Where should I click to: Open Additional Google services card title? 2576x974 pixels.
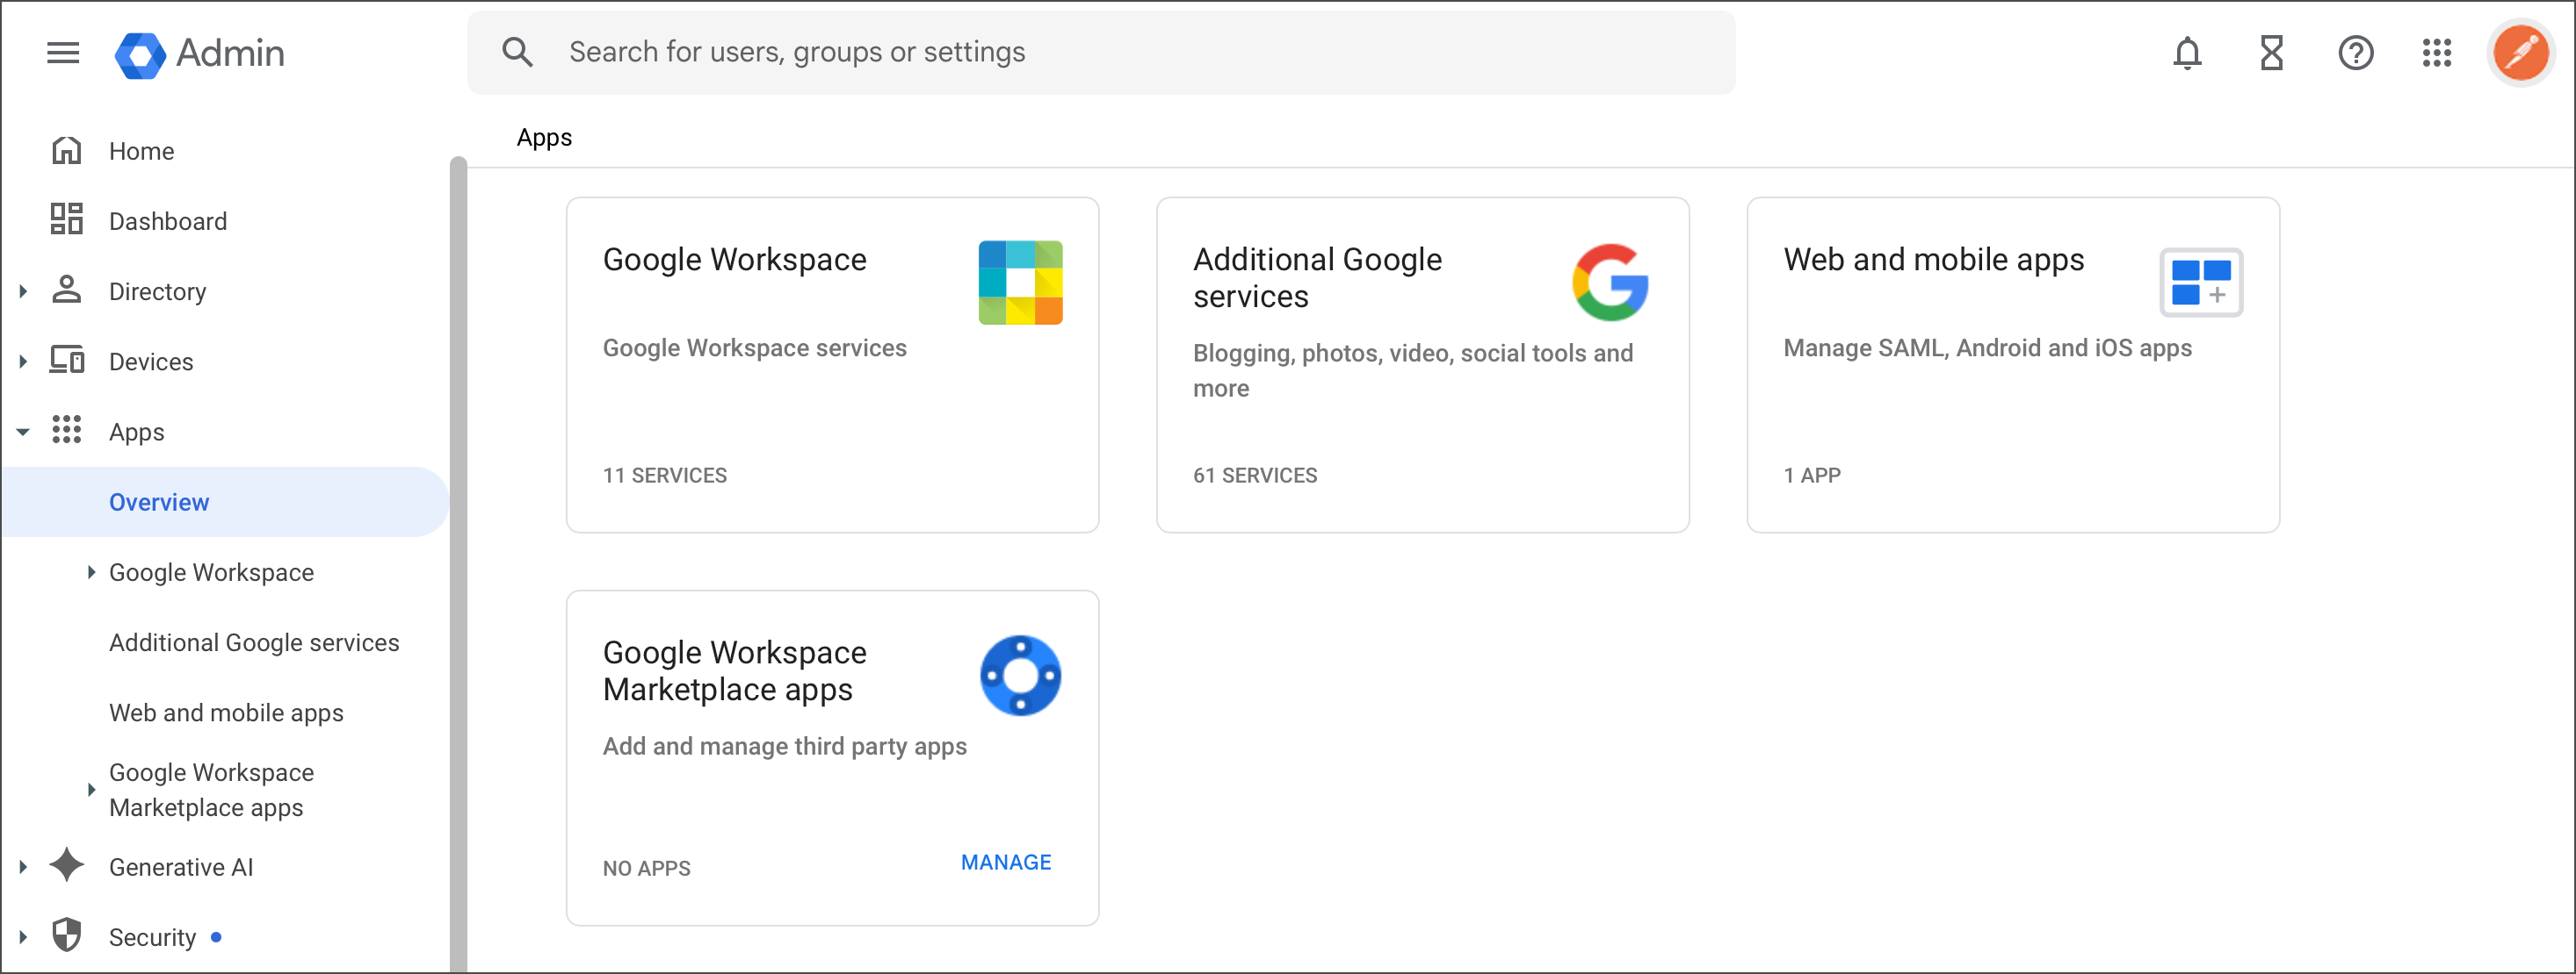[x=1317, y=277]
